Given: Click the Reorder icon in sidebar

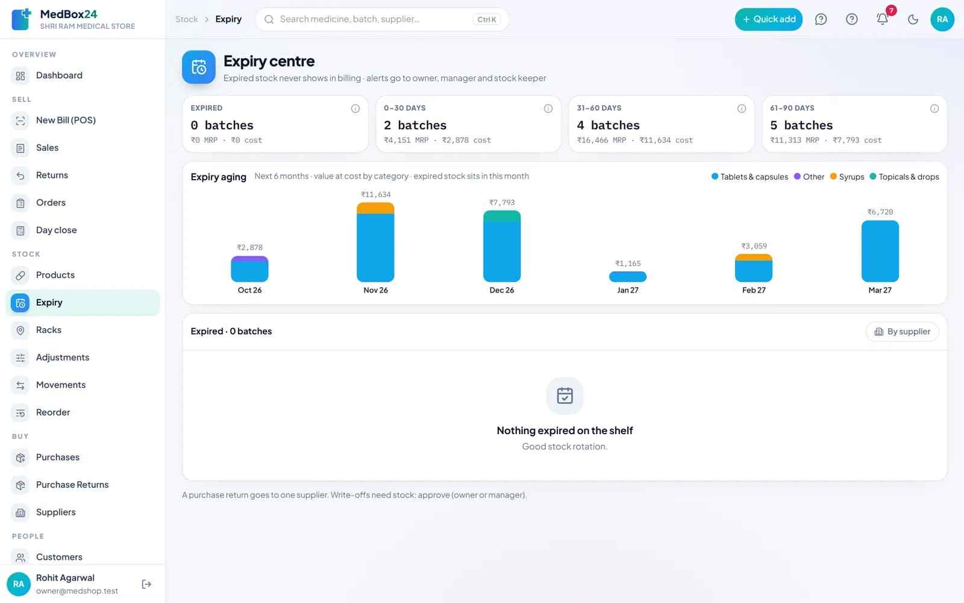Looking at the screenshot, I should tap(20, 412).
